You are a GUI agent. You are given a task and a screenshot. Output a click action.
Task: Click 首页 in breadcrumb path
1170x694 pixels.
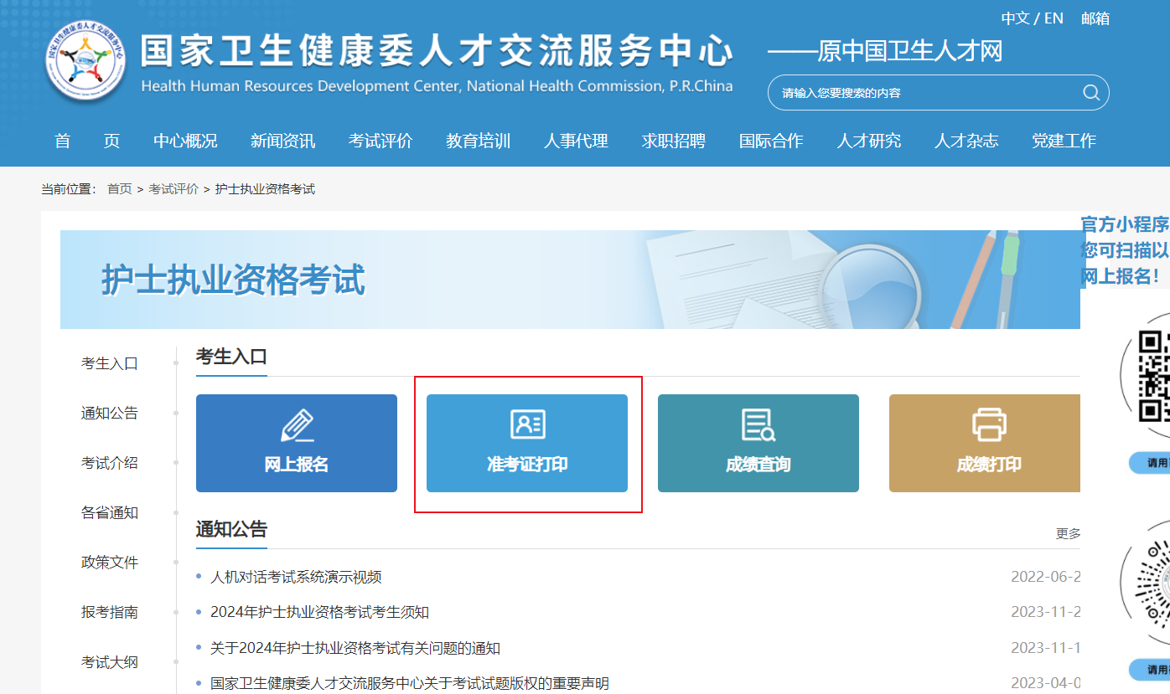pos(119,189)
